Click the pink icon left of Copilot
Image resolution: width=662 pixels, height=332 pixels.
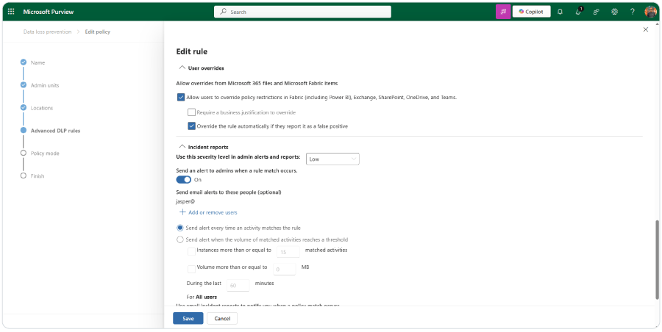(x=503, y=12)
